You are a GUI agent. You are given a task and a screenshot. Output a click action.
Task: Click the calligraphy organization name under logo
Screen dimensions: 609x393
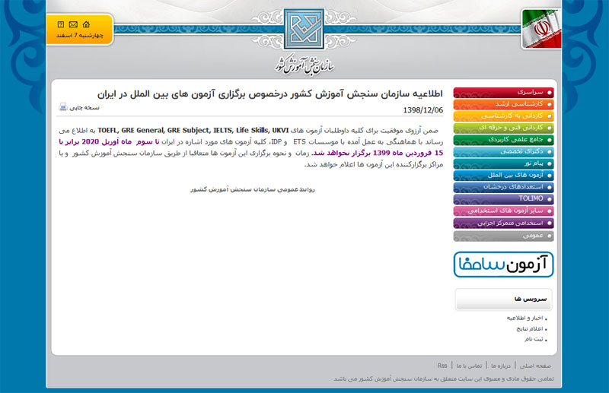[x=305, y=65]
